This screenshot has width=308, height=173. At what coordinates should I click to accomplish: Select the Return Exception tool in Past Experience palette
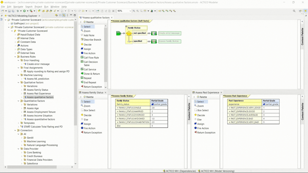(x=206, y=133)
